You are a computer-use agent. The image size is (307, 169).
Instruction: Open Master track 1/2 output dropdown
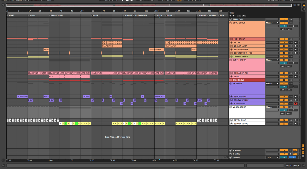(272, 158)
